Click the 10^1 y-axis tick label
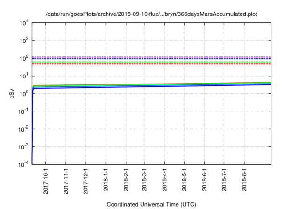This screenshot has width=299, height=209. tap(24, 76)
